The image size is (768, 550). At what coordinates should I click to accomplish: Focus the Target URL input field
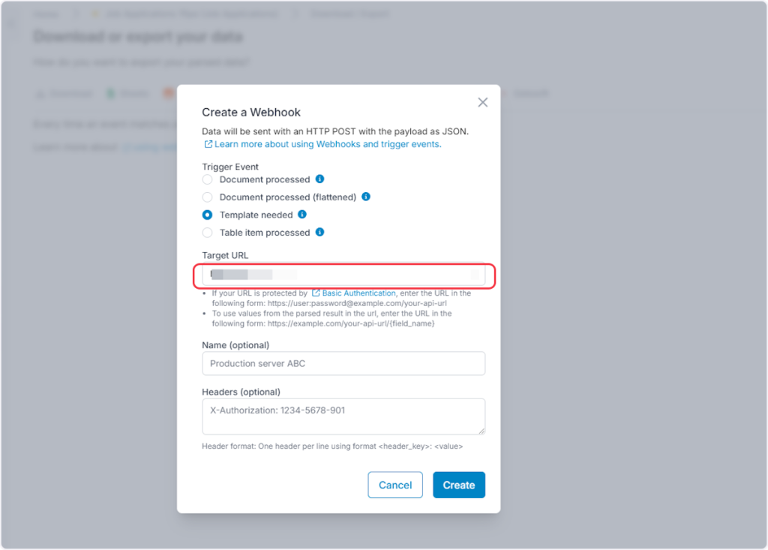click(343, 275)
